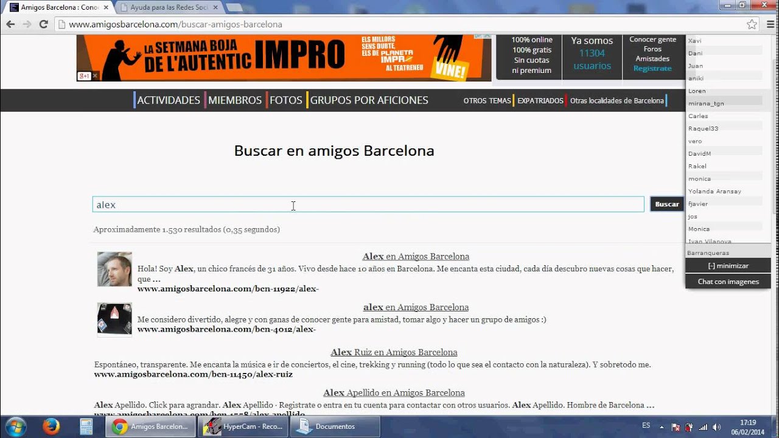The image size is (779, 438).
Task: Open EXPATRIADOS menu item
Action: click(540, 101)
